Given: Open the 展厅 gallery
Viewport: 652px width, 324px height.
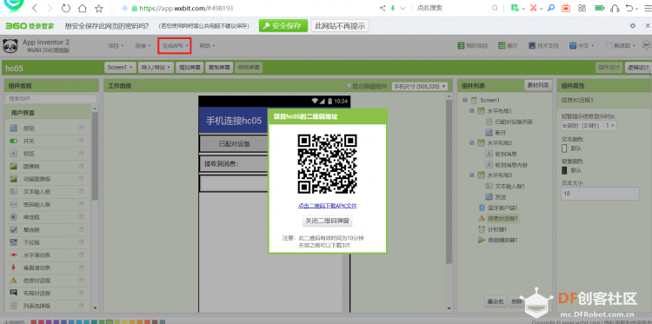Looking at the screenshot, I should pos(509,46).
